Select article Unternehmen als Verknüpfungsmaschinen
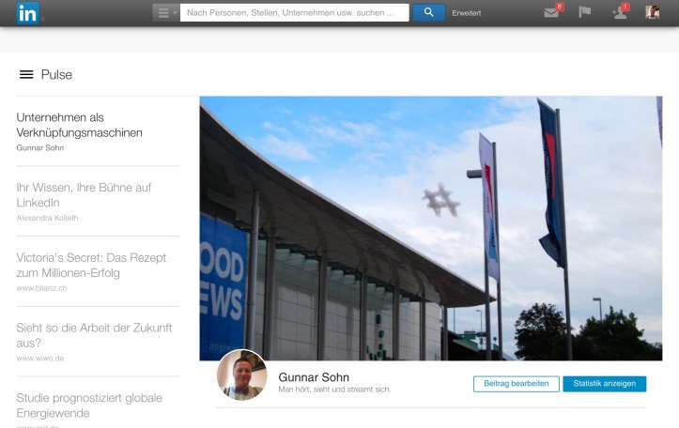 (80, 125)
